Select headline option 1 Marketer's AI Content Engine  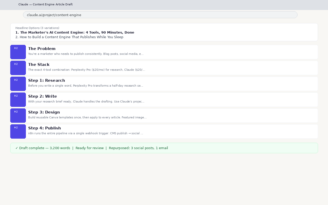point(75,33)
